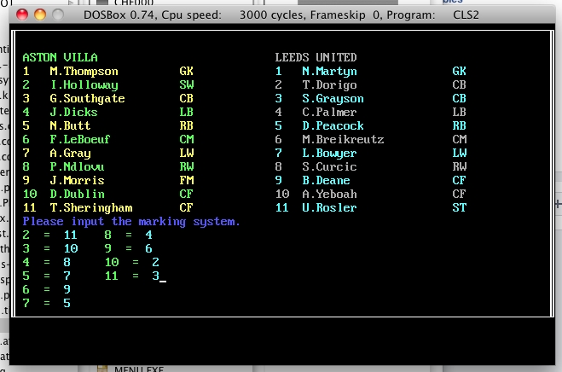Click the '4 = 8' marking entry

[x=46, y=262]
